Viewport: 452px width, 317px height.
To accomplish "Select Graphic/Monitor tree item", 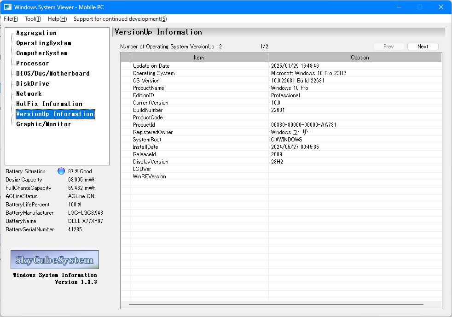I will coord(44,124).
